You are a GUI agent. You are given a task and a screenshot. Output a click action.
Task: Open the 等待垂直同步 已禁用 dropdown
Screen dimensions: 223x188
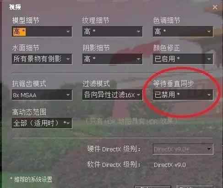click(183, 95)
